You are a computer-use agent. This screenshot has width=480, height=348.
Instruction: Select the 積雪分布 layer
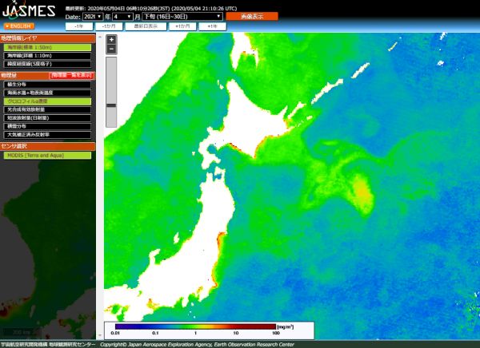click(x=47, y=126)
